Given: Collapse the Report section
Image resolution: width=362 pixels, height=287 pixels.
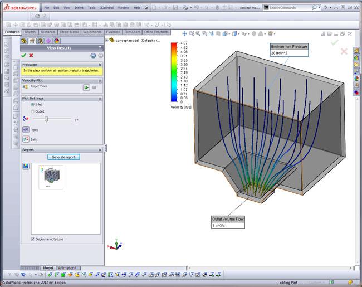Looking at the screenshot, I should 100,150.
